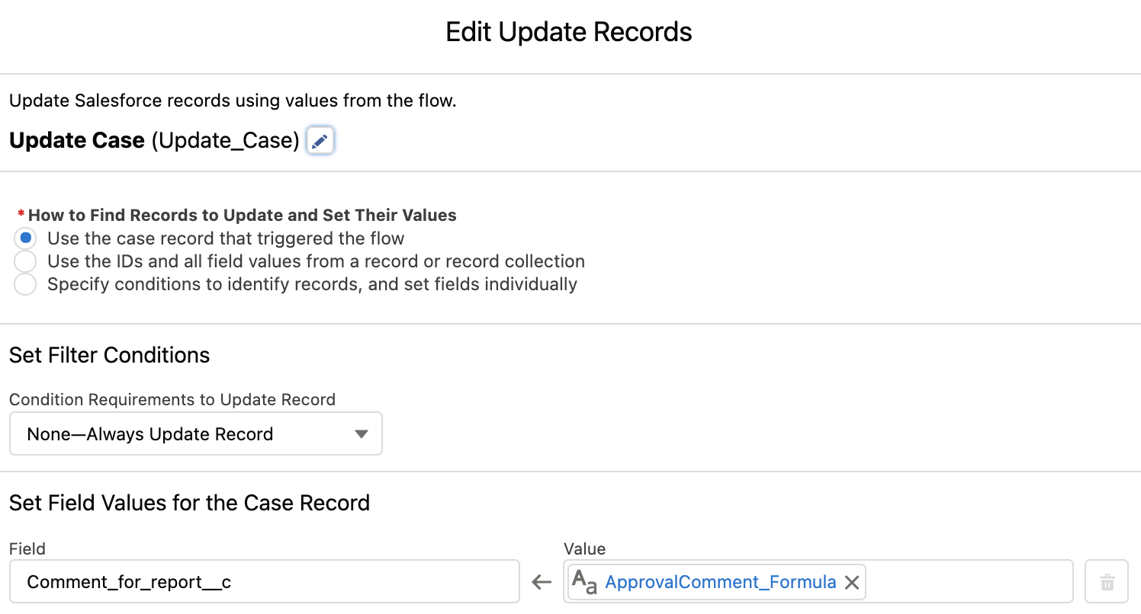The height and width of the screenshot is (614, 1141).
Task: Open the Comment_for_report__c field picker
Action: coord(264,581)
